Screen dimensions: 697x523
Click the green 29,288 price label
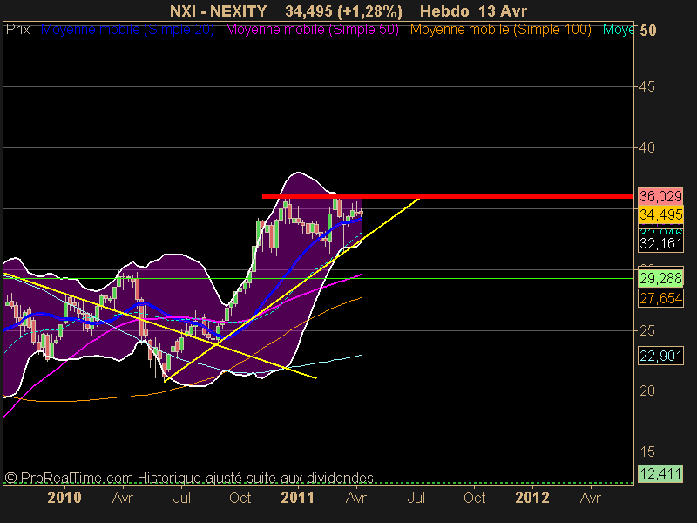pyautogui.click(x=660, y=278)
